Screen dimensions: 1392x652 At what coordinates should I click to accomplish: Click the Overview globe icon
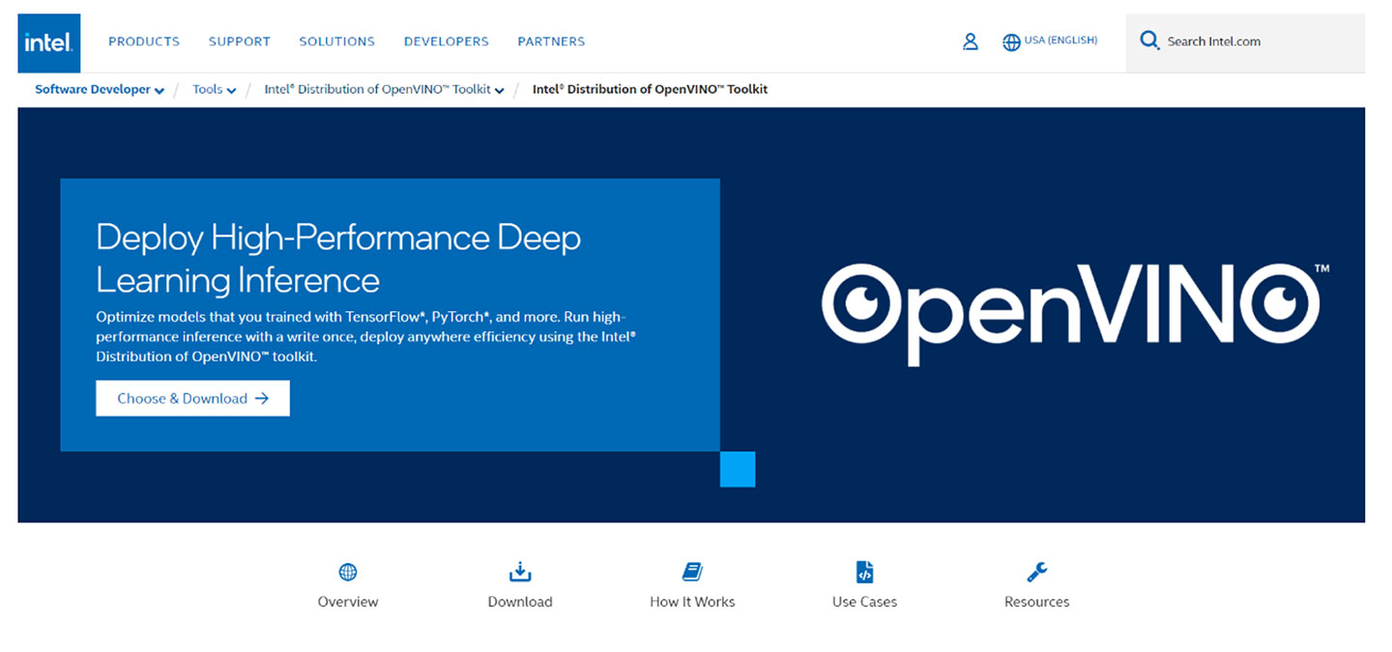tap(347, 572)
